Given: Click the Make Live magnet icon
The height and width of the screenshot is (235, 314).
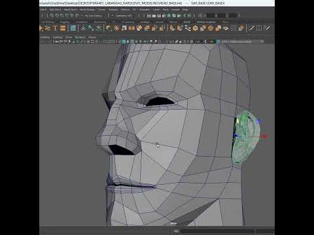Looking at the screenshot, I should [x=77, y=16].
